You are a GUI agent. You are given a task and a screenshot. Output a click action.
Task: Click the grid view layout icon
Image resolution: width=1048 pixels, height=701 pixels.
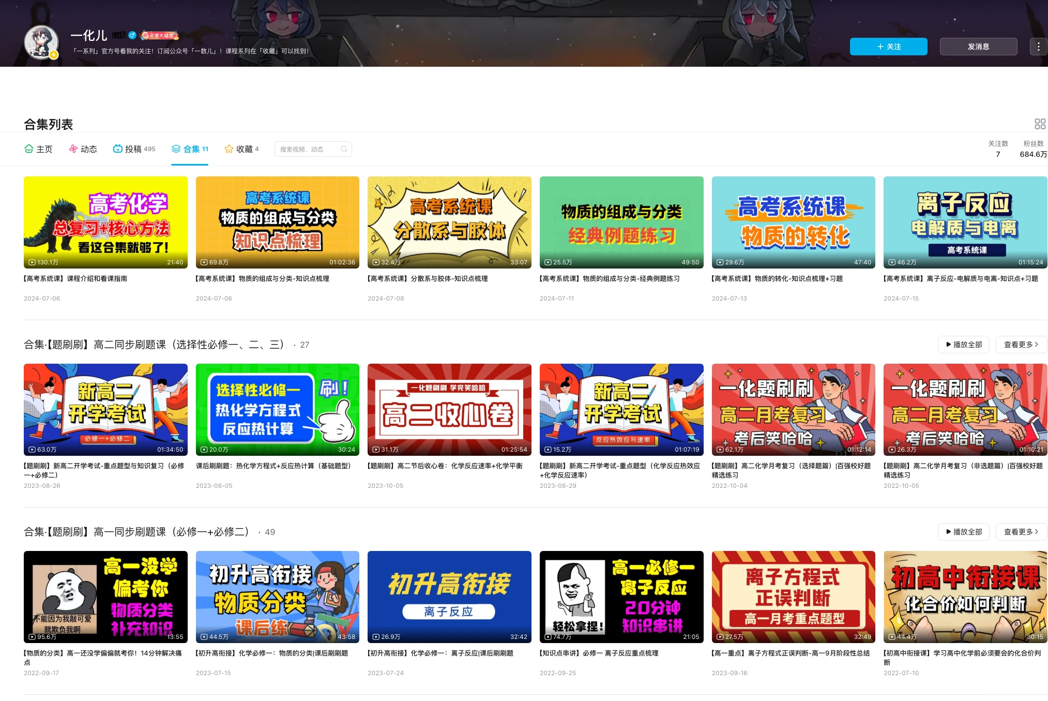1040,124
